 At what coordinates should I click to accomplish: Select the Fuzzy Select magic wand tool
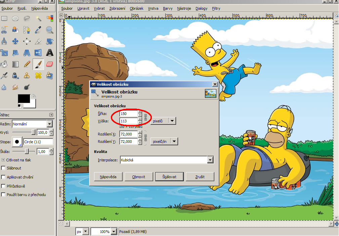38,18
